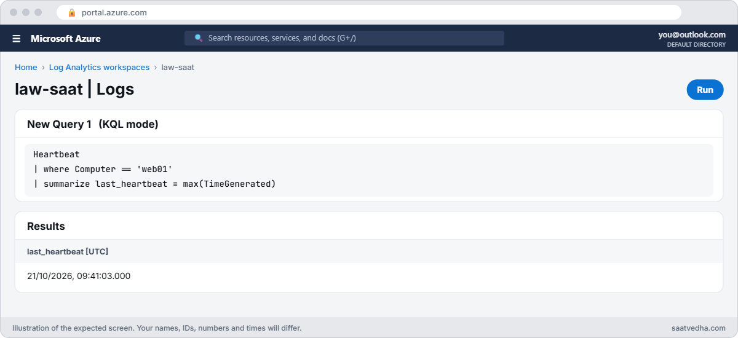This screenshot has height=338, width=738.
Task: Open the Log Analytics workspaces breadcrumb
Action: pyautogui.click(x=99, y=68)
